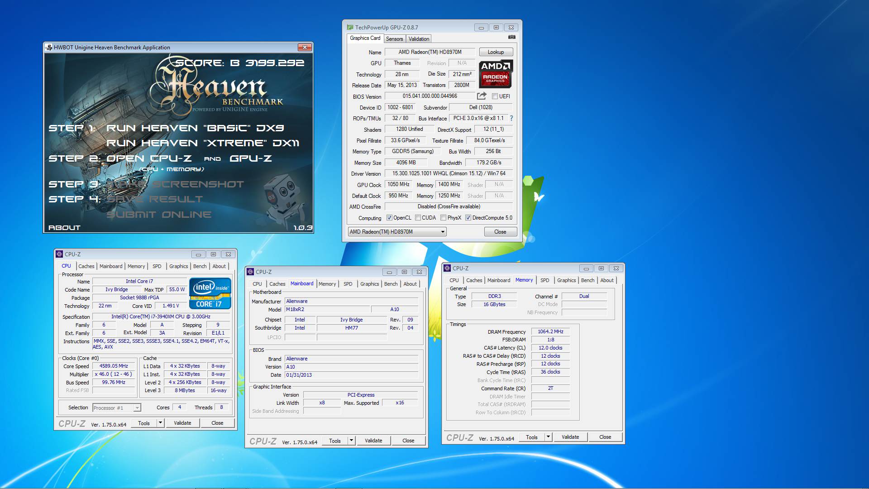Screen dimensions: 869x489
Task: Click the HWBOT Heaven window title icon
Action: point(49,47)
